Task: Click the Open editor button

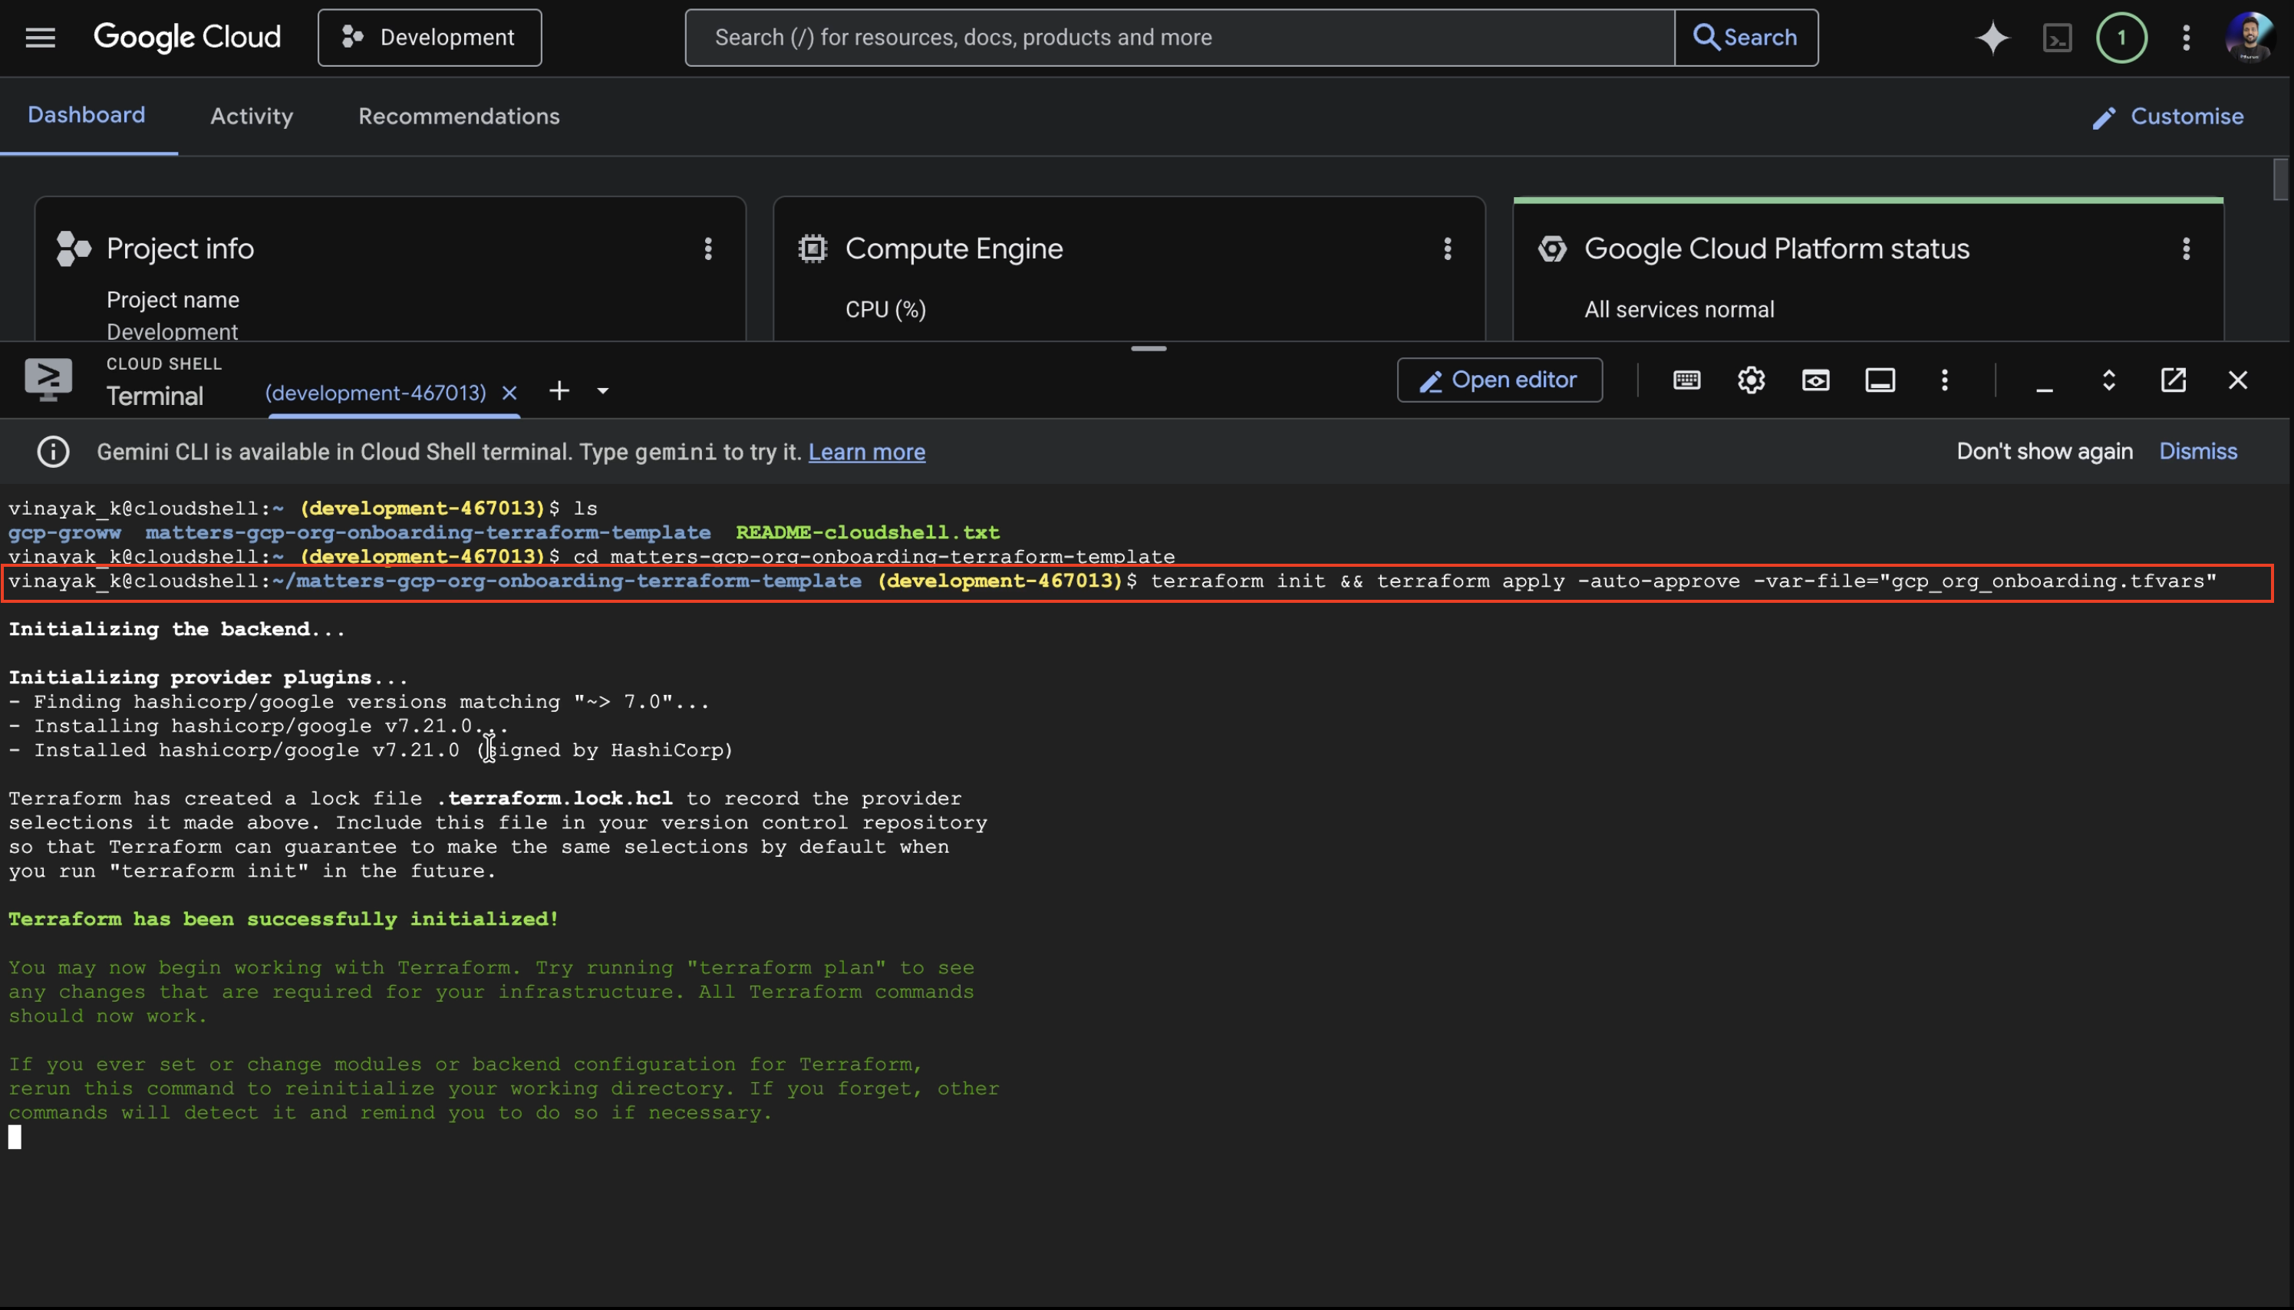Action: [x=1499, y=380]
